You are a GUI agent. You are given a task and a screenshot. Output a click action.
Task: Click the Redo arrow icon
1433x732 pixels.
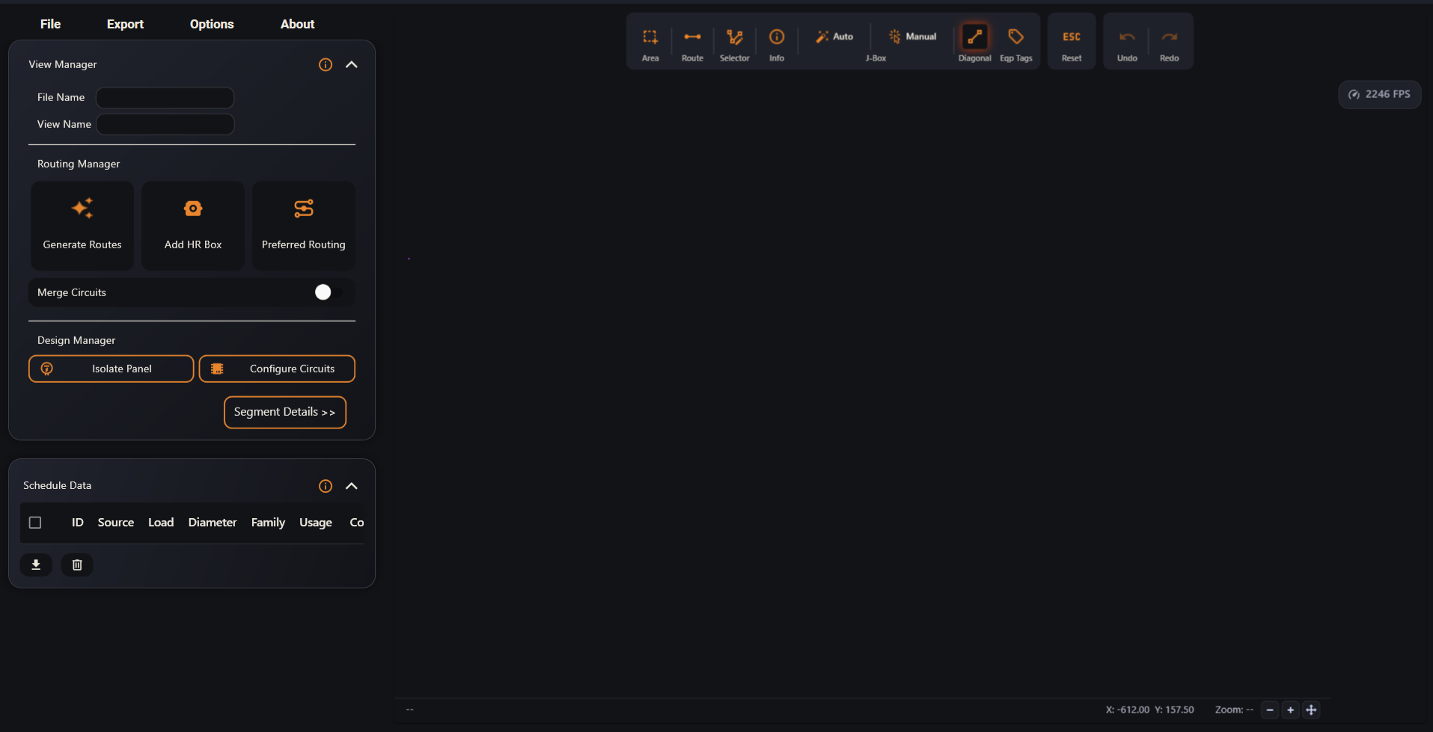pos(1169,37)
